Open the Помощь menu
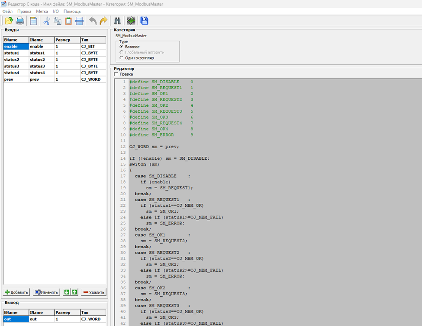 72,11
